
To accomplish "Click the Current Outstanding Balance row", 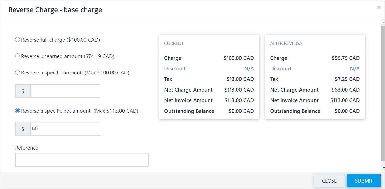I will click(209, 111).
